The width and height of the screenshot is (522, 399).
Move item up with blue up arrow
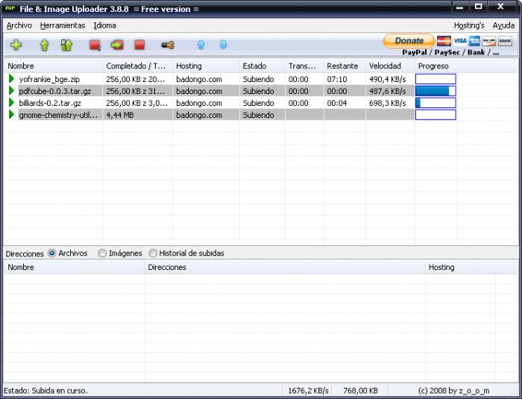(201, 45)
